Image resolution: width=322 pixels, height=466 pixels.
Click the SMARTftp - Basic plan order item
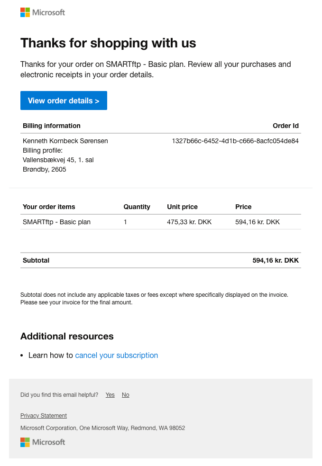pyautogui.click(x=56, y=222)
